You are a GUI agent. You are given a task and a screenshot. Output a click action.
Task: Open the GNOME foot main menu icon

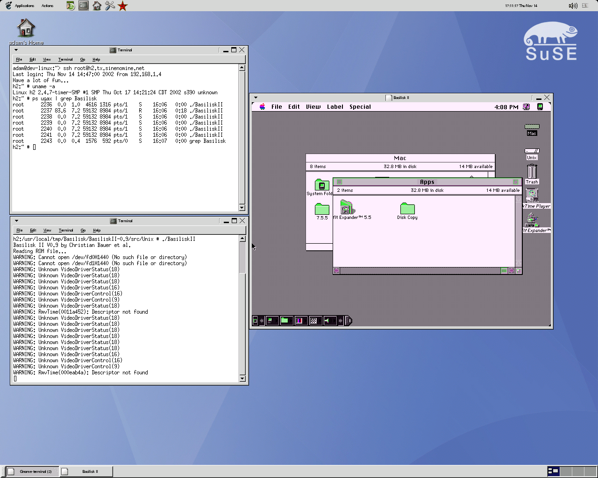pyautogui.click(x=8, y=6)
